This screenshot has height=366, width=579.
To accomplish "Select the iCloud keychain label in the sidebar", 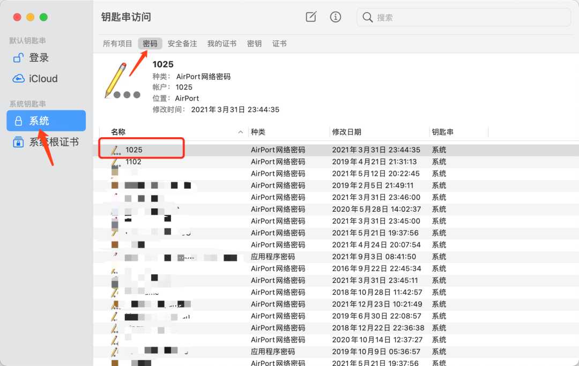I will tap(43, 79).
